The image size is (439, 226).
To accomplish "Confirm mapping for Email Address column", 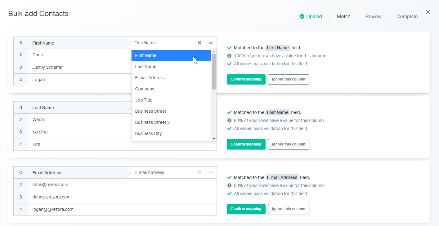I will point(246,209).
